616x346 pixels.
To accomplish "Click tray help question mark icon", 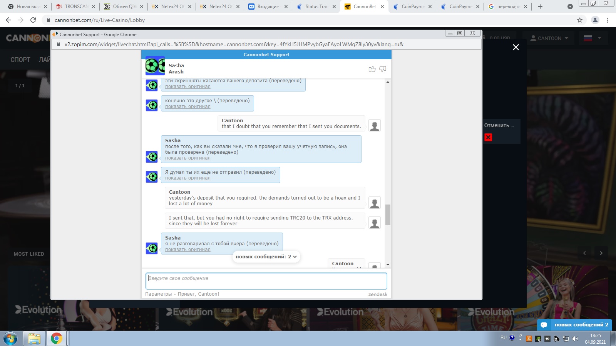I will [512, 338].
